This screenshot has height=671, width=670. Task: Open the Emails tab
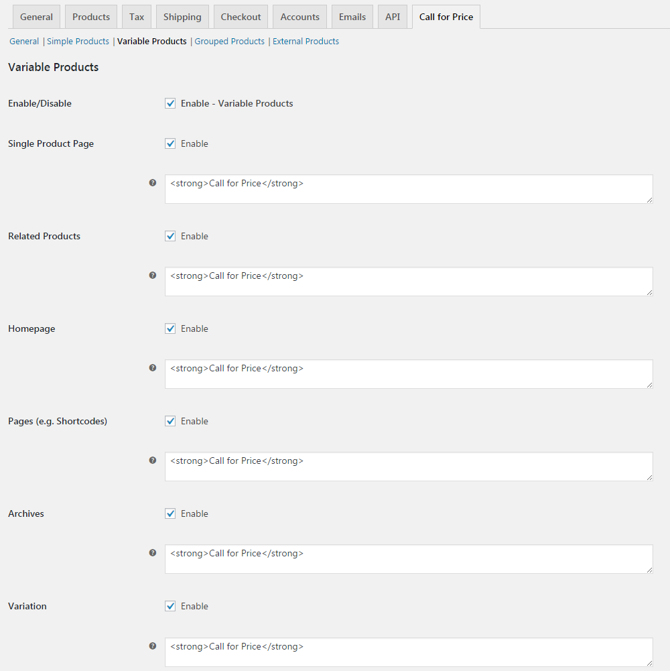coord(352,17)
